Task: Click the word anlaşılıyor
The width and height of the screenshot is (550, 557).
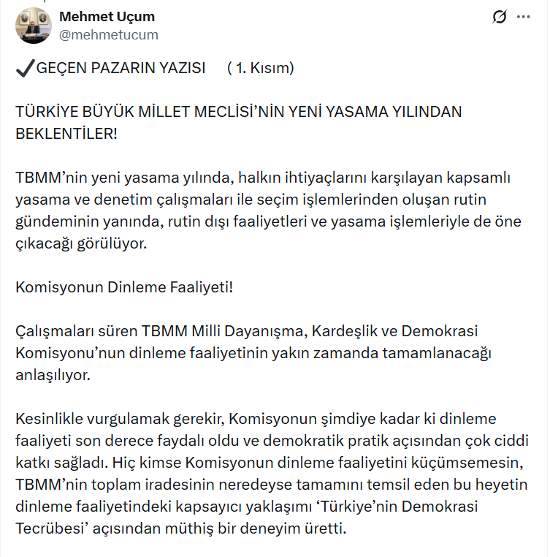Action: (x=52, y=375)
